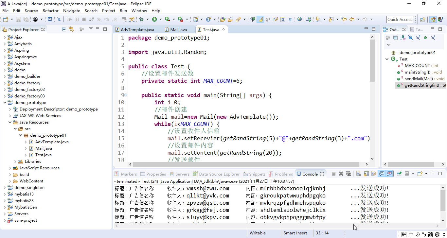Open the Refactor menu
The width and height of the screenshot is (447, 238).
[50, 10]
